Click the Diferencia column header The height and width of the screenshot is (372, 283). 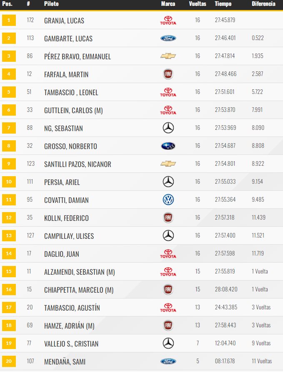click(x=263, y=4)
